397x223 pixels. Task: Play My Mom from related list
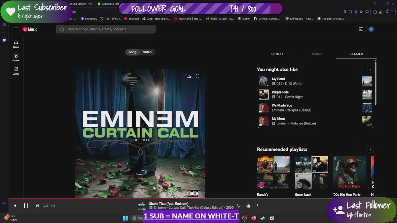278,119
